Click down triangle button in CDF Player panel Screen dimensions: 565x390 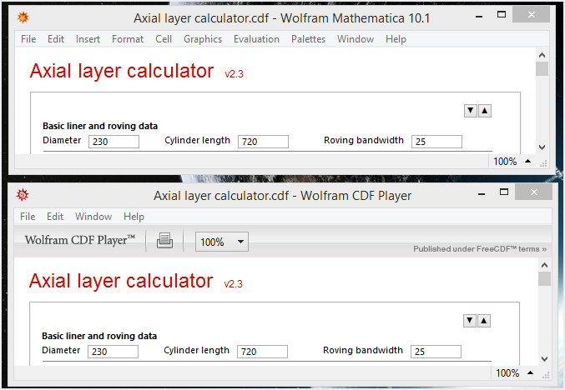pyautogui.click(x=470, y=320)
